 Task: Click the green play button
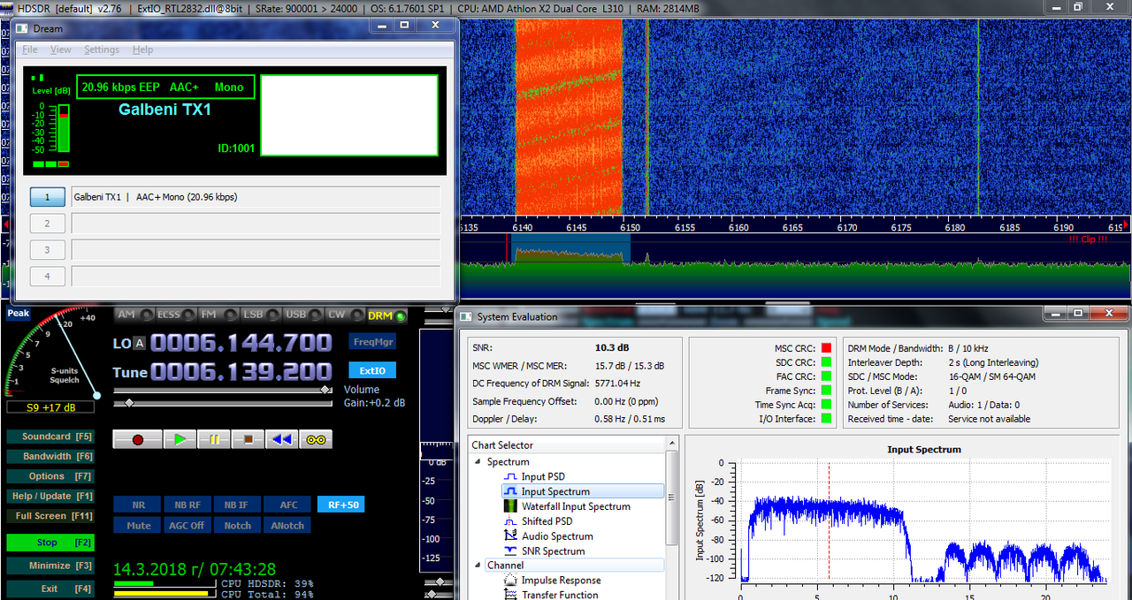click(180, 439)
